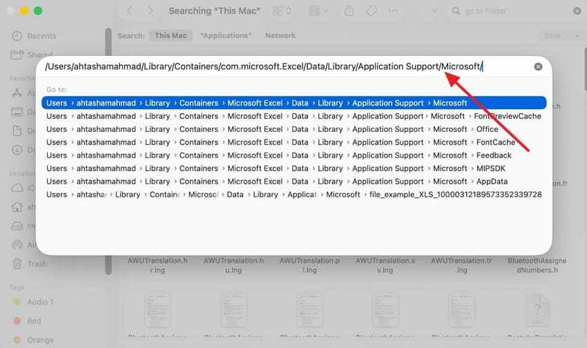
Task: Choose the MIPSDK path suggestion
Action: coord(294,168)
